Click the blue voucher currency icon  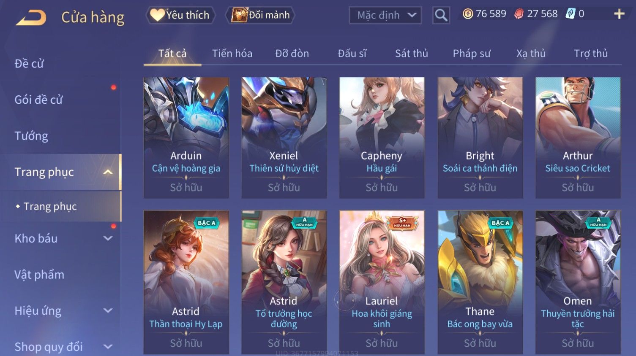570,14
